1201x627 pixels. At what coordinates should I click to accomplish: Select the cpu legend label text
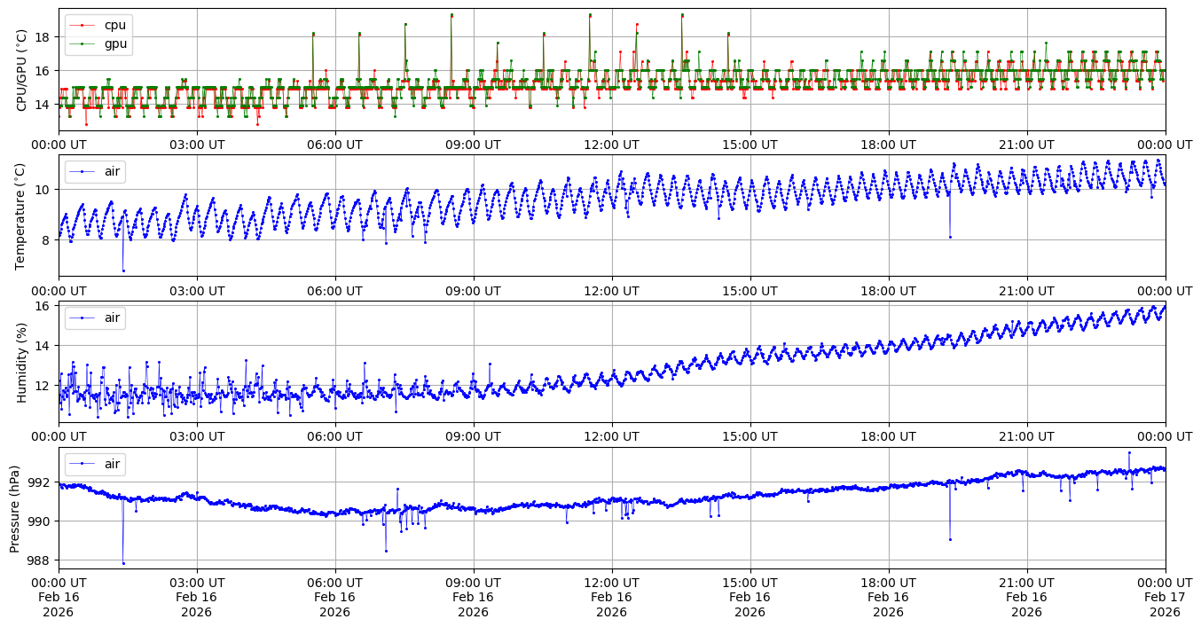coord(115,25)
